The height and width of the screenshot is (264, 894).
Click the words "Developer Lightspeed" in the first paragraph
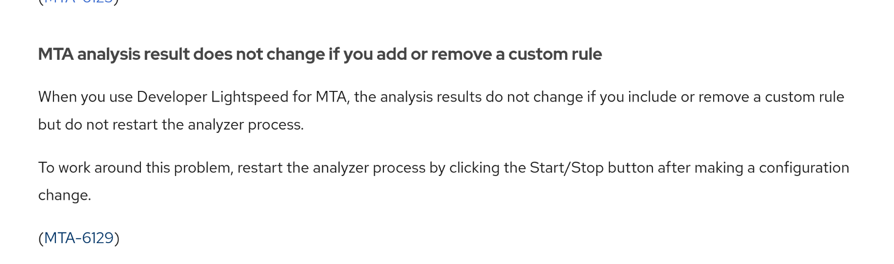pyautogui.click(x=212, y=97)
